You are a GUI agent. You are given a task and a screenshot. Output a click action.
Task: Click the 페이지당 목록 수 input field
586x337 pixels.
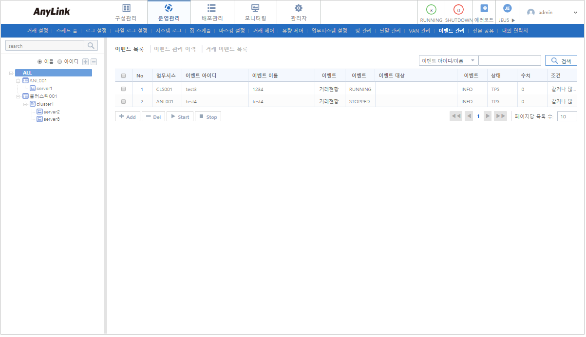click(x=567, y=116)
